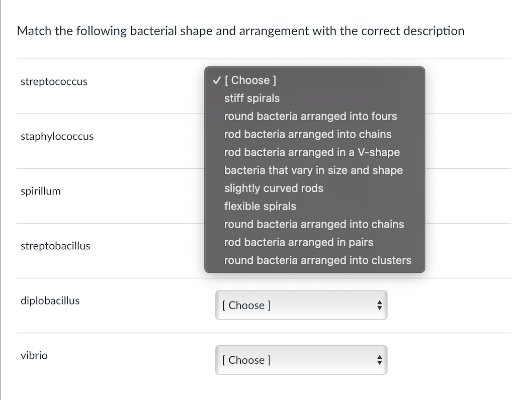Click the spirillum row label
Image resolution: width=512 pixels, height=400 pixels.
pos(40,191)
